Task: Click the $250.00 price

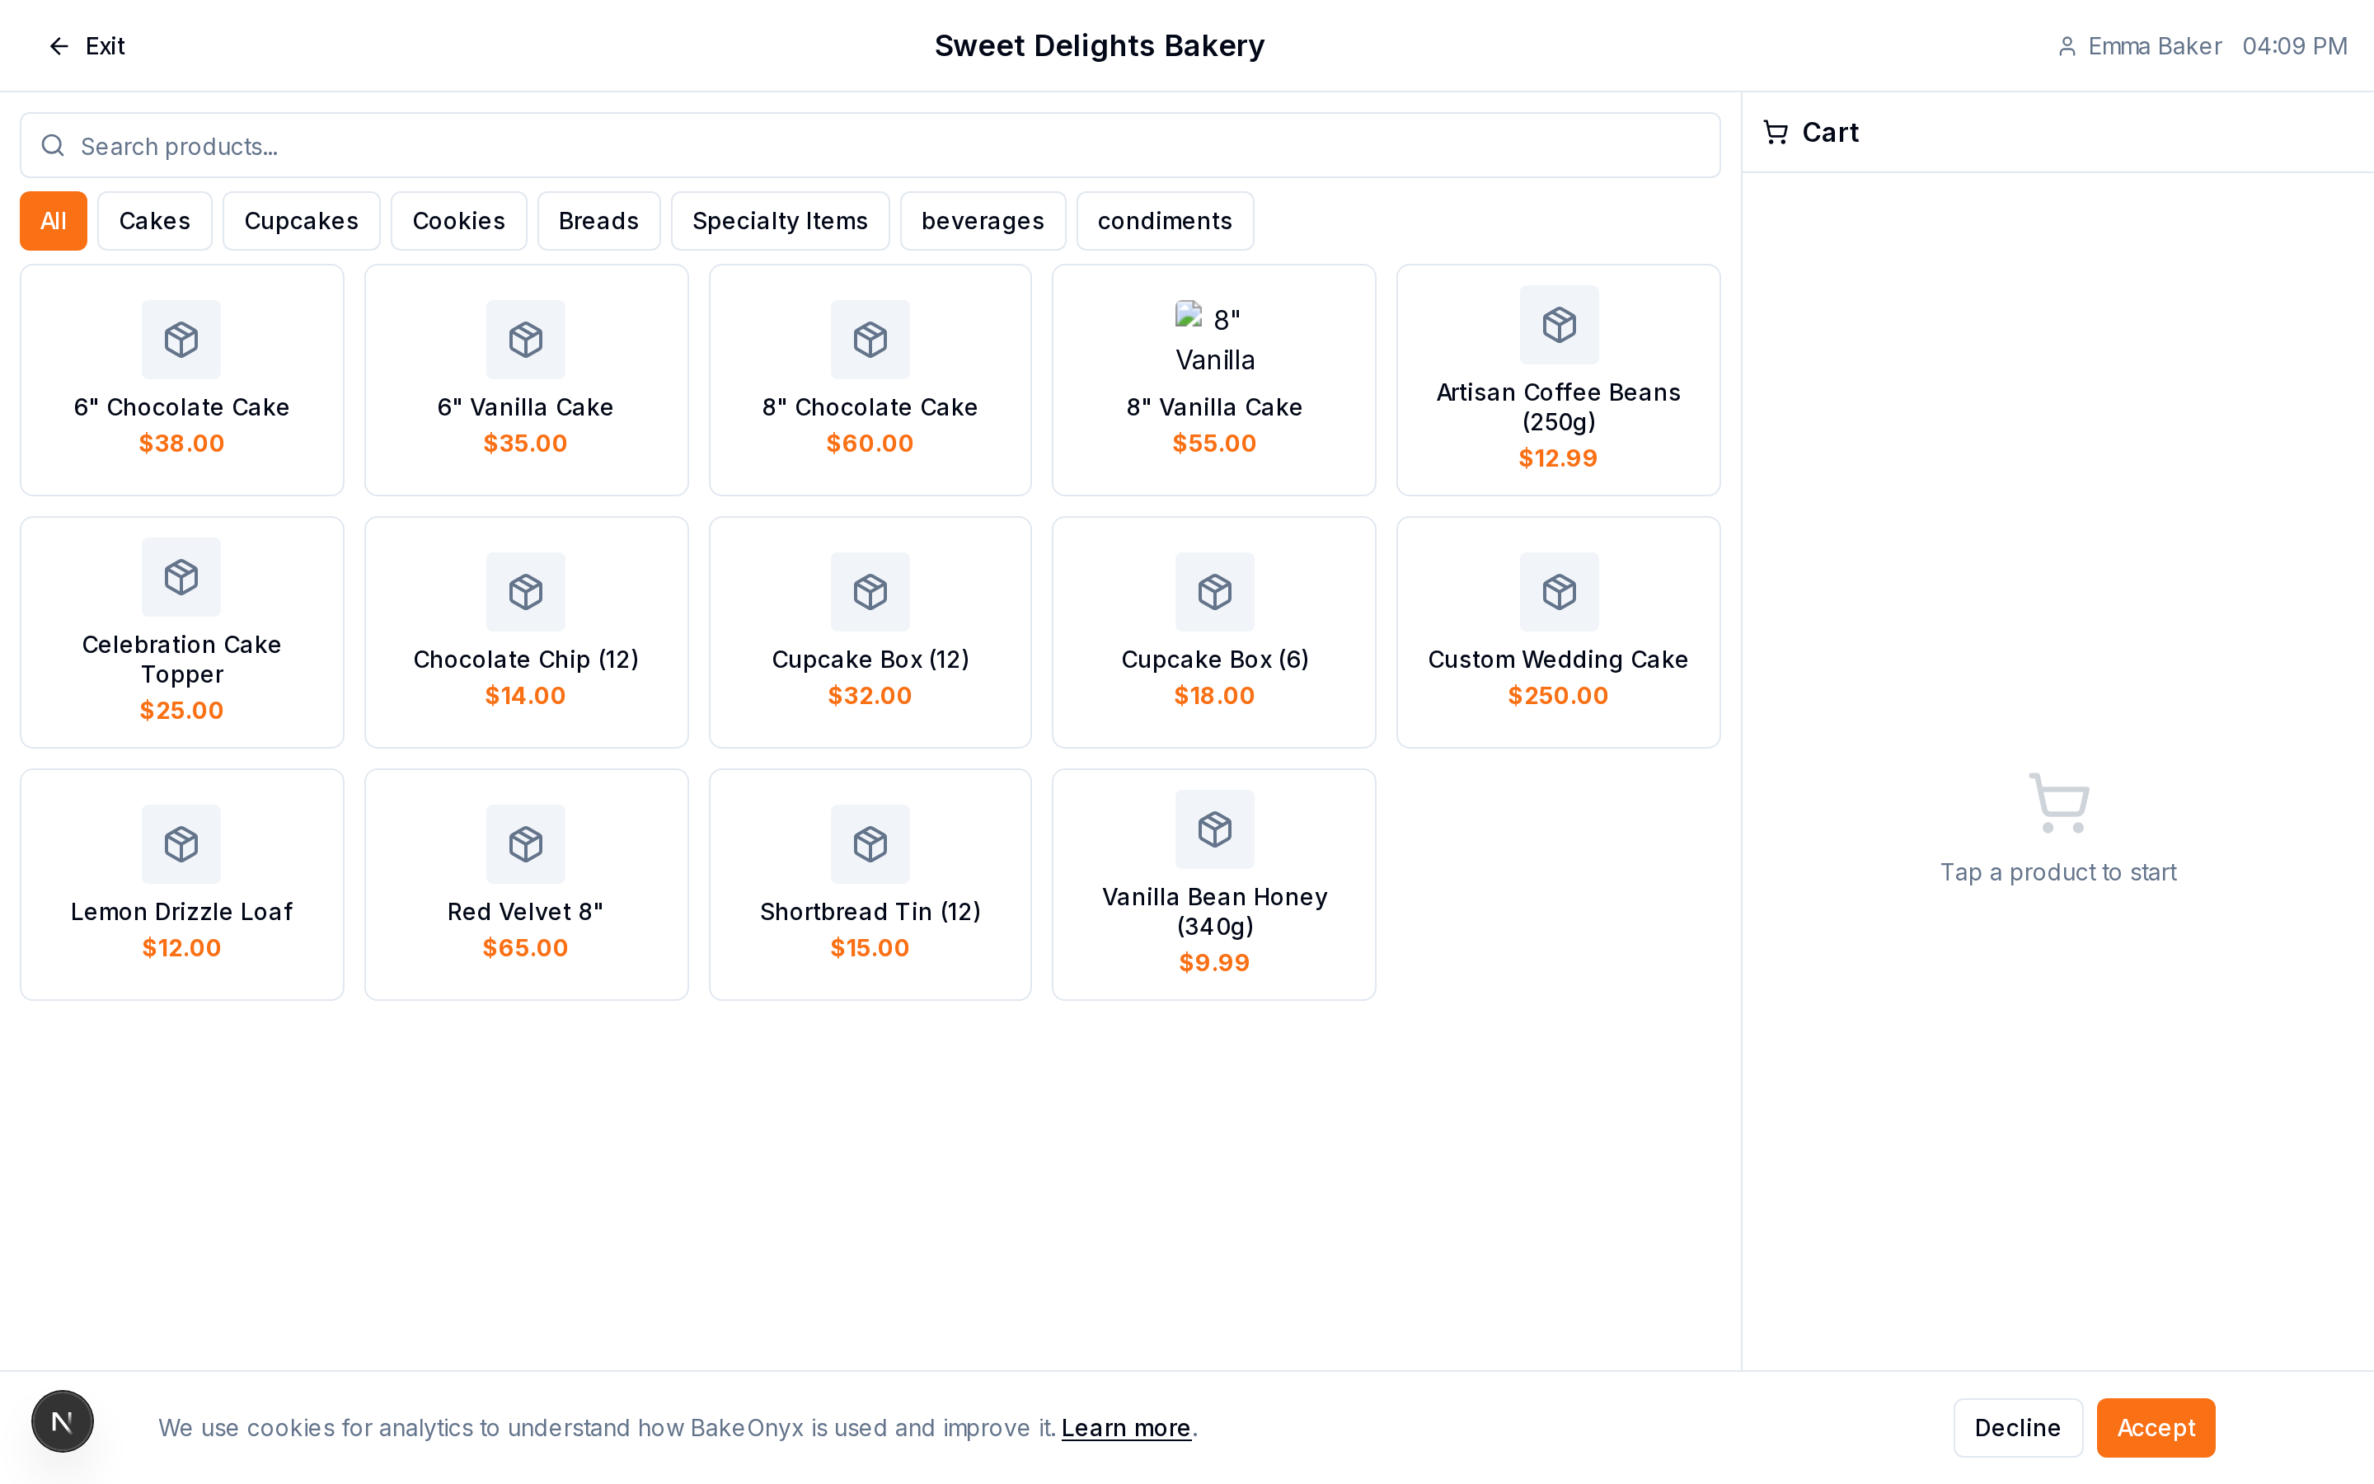Action: point(1558,696)
